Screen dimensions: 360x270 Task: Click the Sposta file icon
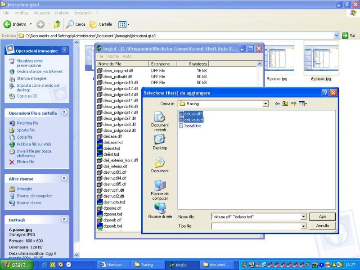pos(12,130)
